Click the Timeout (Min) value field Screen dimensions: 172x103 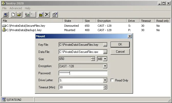coord(81,87)
